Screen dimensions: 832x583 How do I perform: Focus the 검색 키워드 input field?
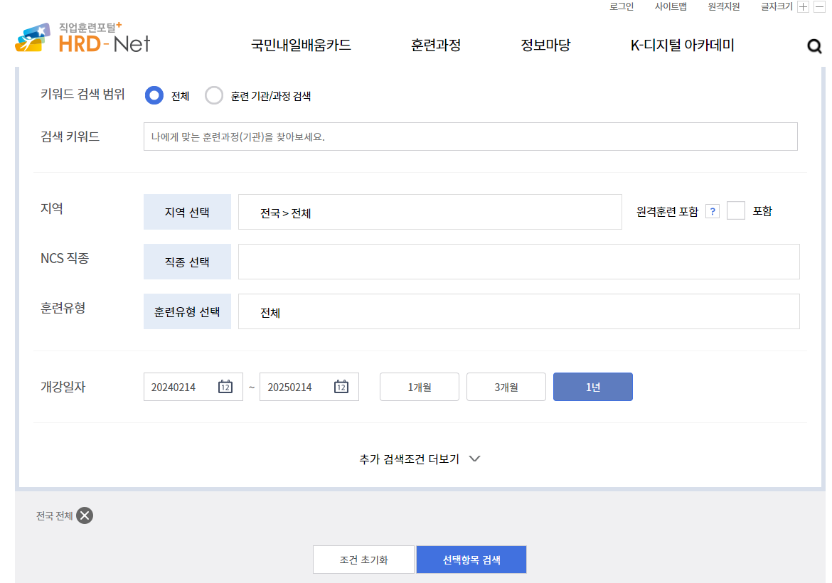470,137
